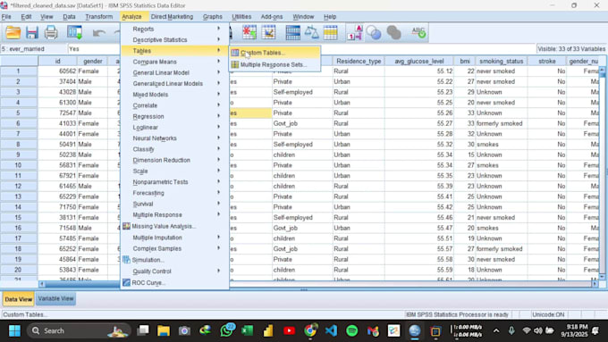Click the horizontal scrollbar left arrow
This screenshot has height=342, width=608.
pyautogui.click(x=42, y=284)
